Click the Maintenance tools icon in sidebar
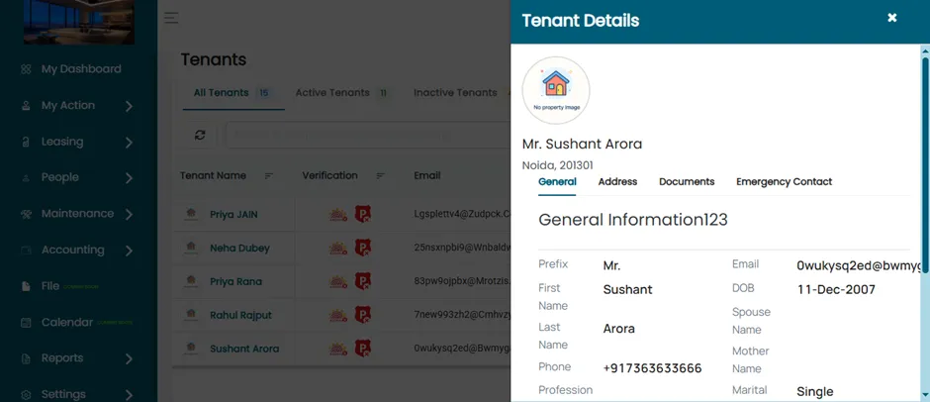The width and height of the screenshot is (930, 402). click(26, 214)
